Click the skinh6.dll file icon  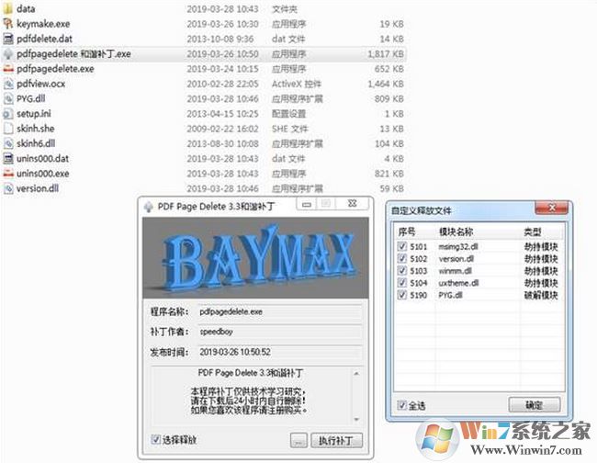pyautogui.click(x=8, y=143)
